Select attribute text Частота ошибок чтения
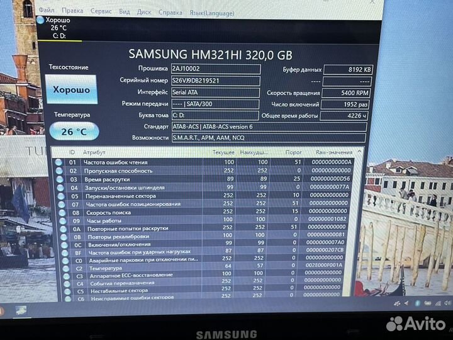The width and height of the screenshot is (453, 340). point(116,162)
